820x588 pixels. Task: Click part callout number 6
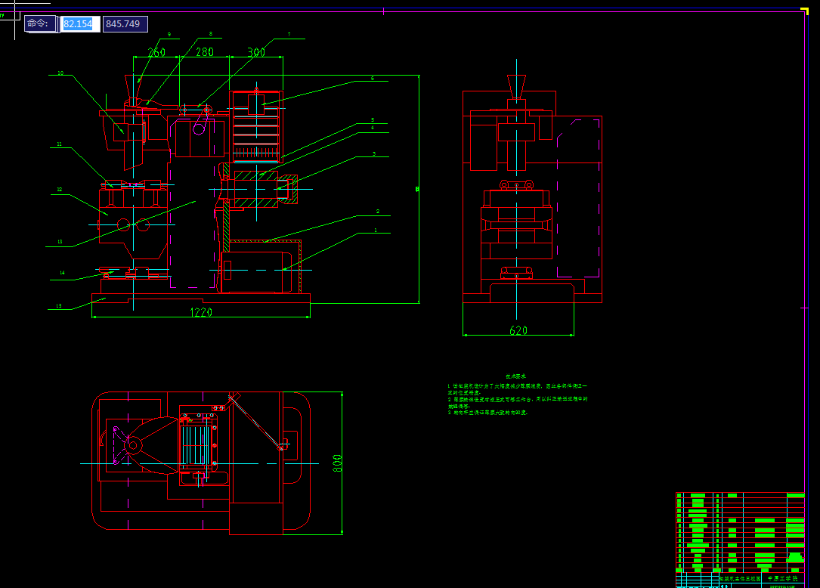[373, 79]
